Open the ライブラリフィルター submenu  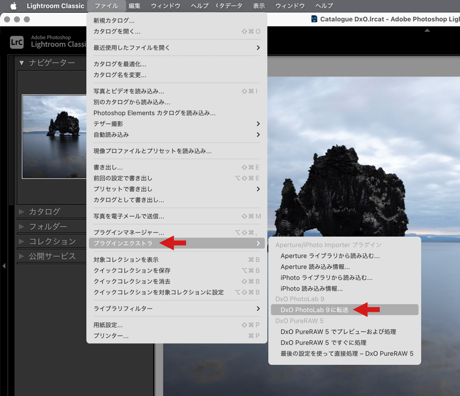(x=177, y=308)
